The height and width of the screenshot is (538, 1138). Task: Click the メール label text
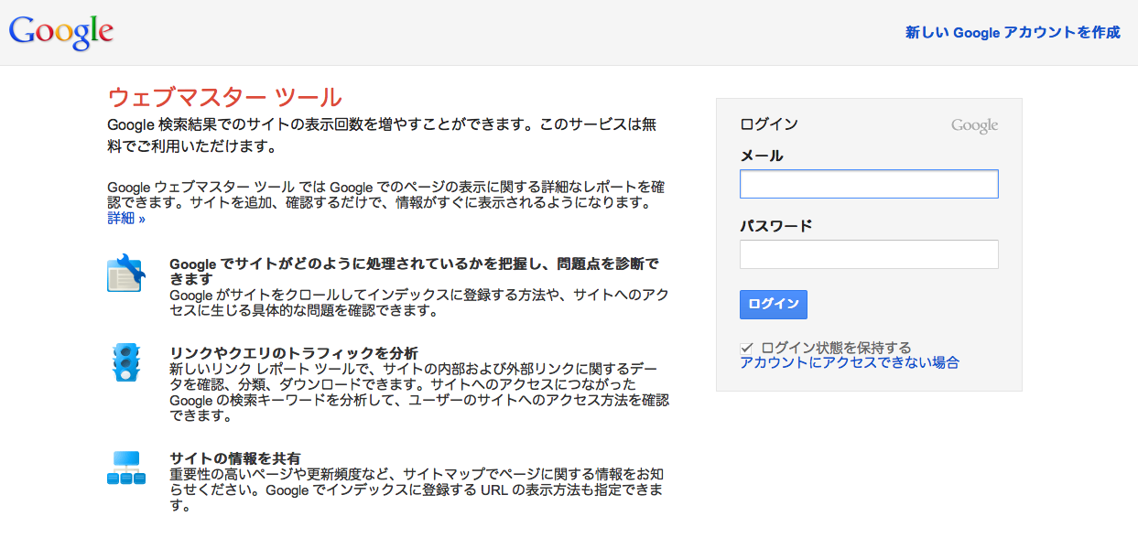[762, 156]
